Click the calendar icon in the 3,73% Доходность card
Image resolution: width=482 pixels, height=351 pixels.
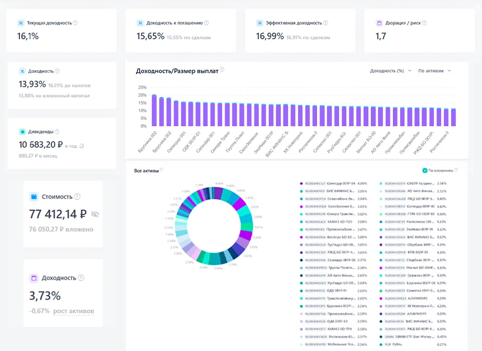[x=34, y=278]
